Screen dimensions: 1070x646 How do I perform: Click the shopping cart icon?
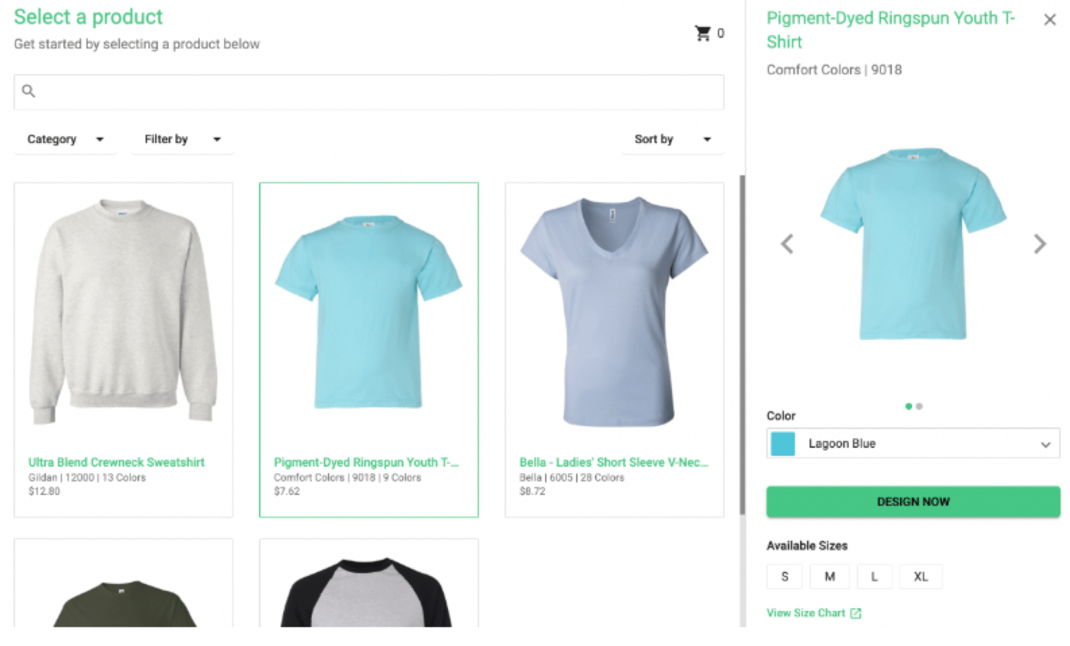702,33
